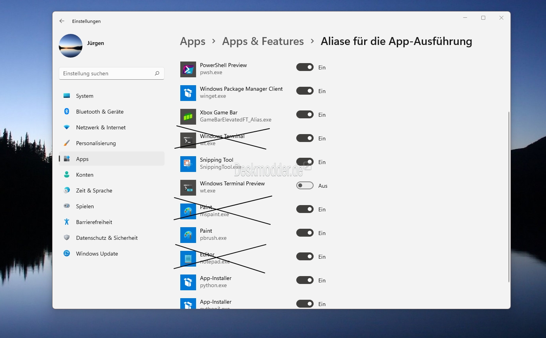Click the back arrow in Einstellungen

pos(62,21)
